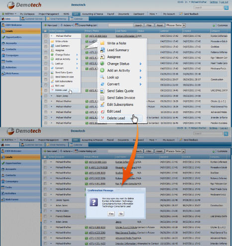The width and height of the screenshot is (232, 246).
Task: Cancel deletion with No button
Action: pos(121,214)
